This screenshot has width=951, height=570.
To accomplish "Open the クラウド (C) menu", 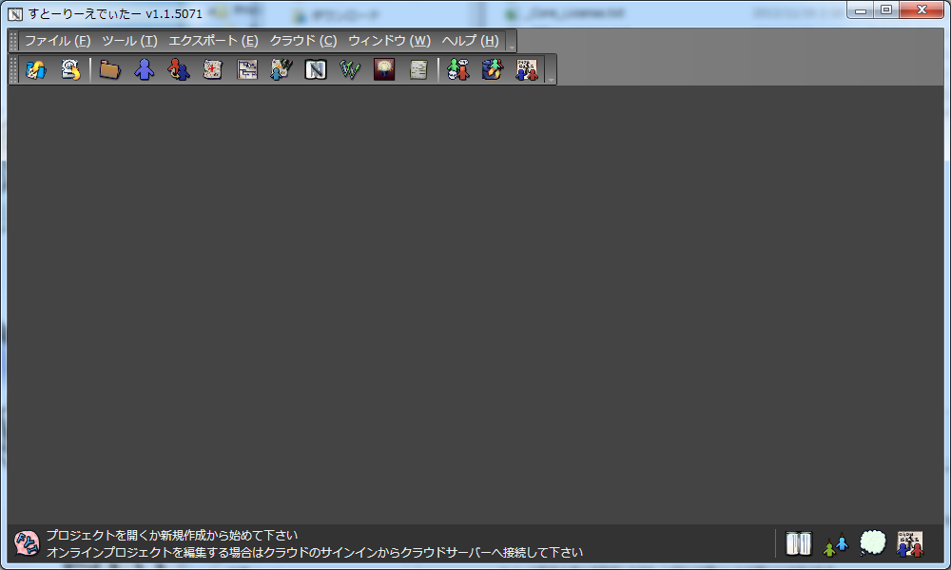I will tap(302, 41).
